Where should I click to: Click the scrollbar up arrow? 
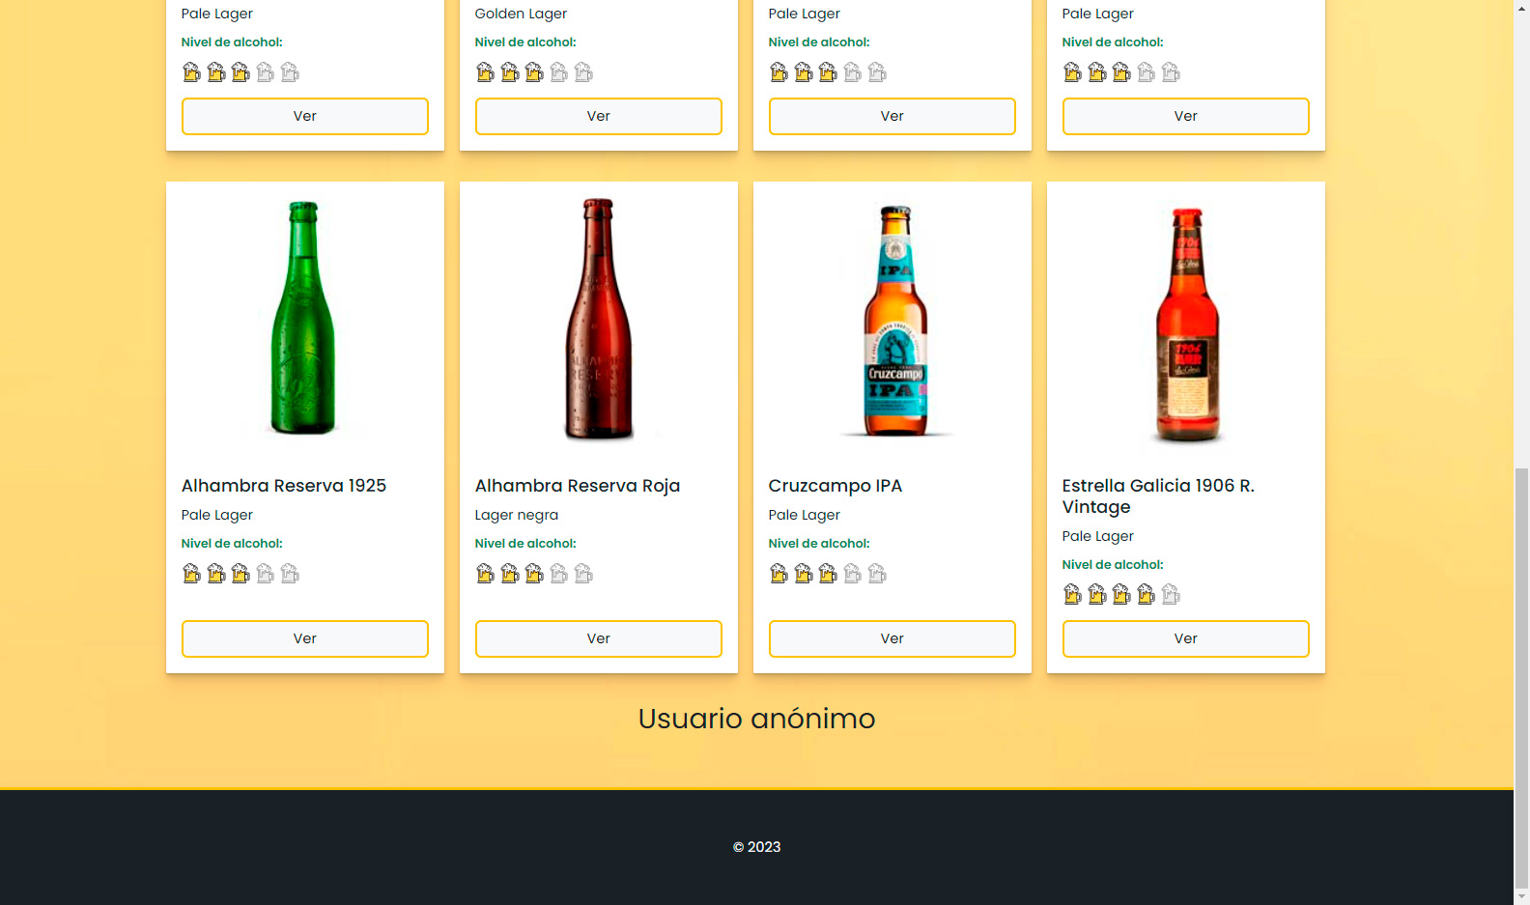[x=1522, y=7]
